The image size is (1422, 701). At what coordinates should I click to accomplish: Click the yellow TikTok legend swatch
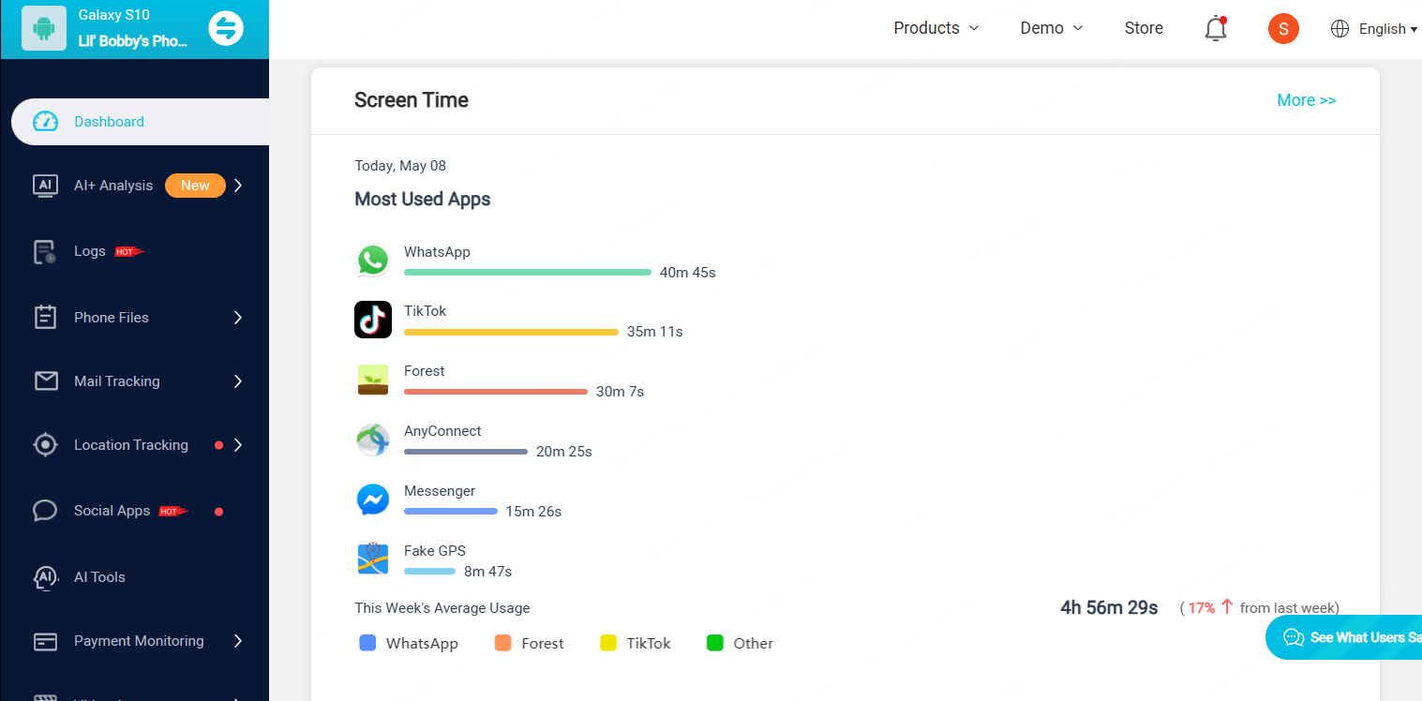click(x=608, y=643)
